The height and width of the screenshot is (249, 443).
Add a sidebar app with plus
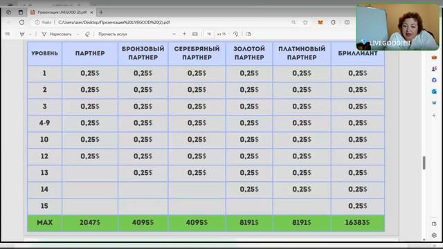(x=434, y=116)
